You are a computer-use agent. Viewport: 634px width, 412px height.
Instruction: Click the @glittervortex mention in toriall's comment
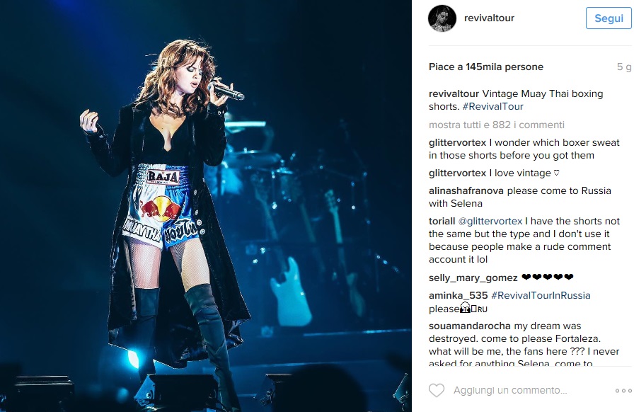490,221
